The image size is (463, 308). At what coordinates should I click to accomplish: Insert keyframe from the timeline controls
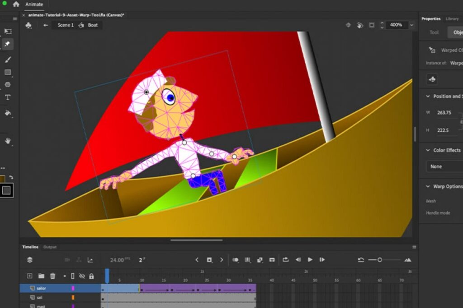[x=209, y=260]
